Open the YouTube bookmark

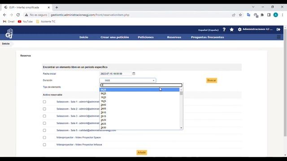(25, 21)
